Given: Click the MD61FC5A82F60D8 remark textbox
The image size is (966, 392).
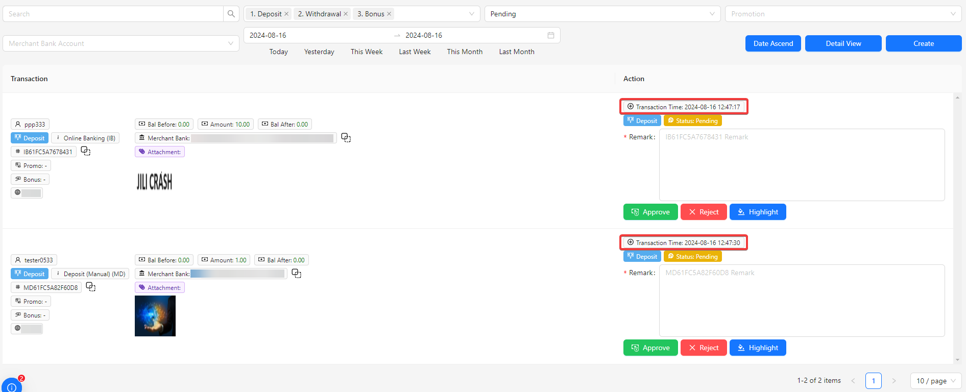Looking at the screenshot, I should click(x=802, y=301).
